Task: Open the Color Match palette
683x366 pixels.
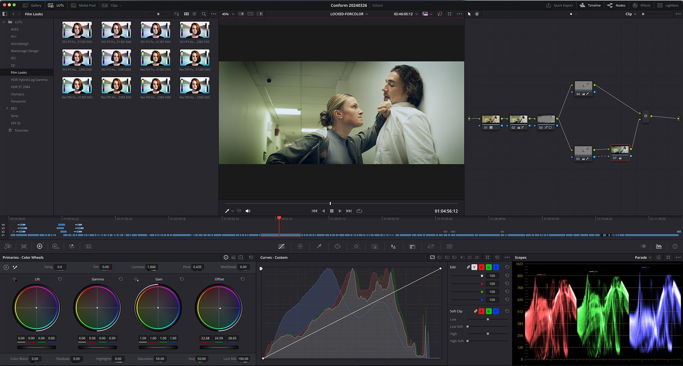Action: point(24,246)
